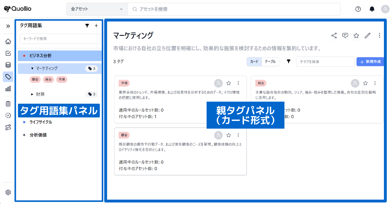Image resolution: width=392 pixels, height=204 pixels.
Task: Open the dashed circle check icon
Action: [x=8, y=115]
